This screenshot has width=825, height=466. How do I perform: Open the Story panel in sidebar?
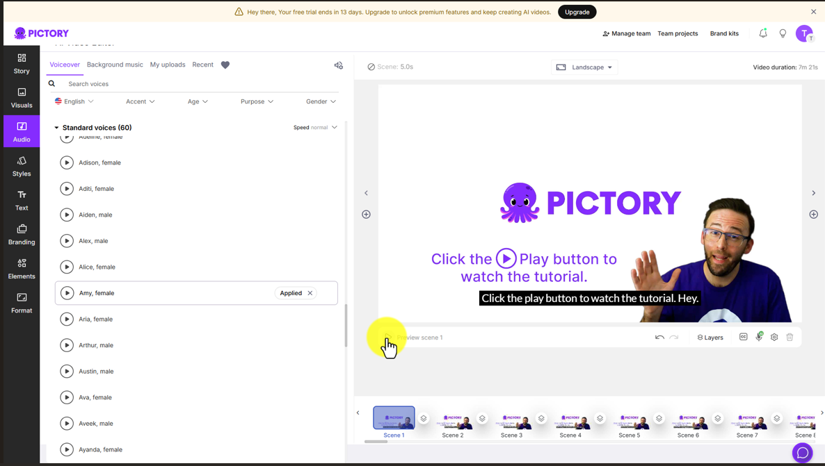[x=22, y=64]
